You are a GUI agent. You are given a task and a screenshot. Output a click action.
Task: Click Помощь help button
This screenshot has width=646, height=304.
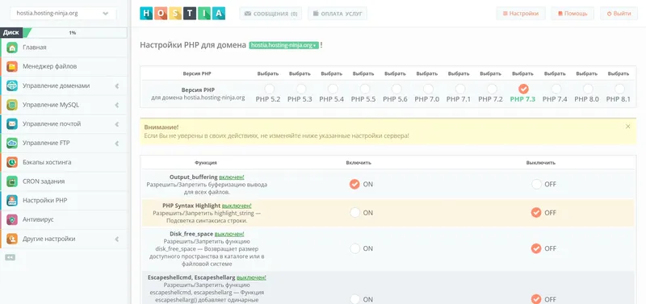coord(573,14)
